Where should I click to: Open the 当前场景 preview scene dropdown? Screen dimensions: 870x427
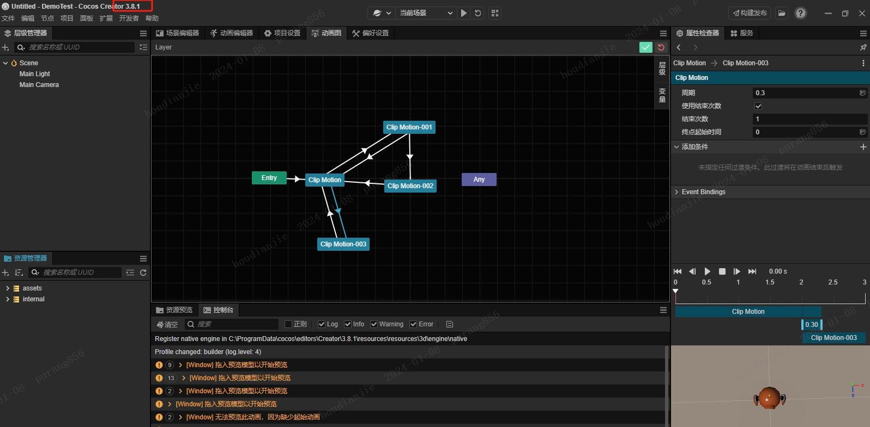(426, 13)
